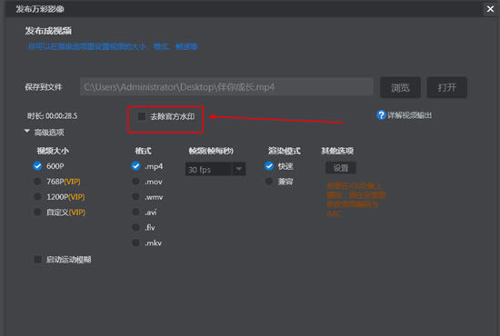Close the 发布万彩影像 dialog
Screen dimensions: 500x336
490,9
